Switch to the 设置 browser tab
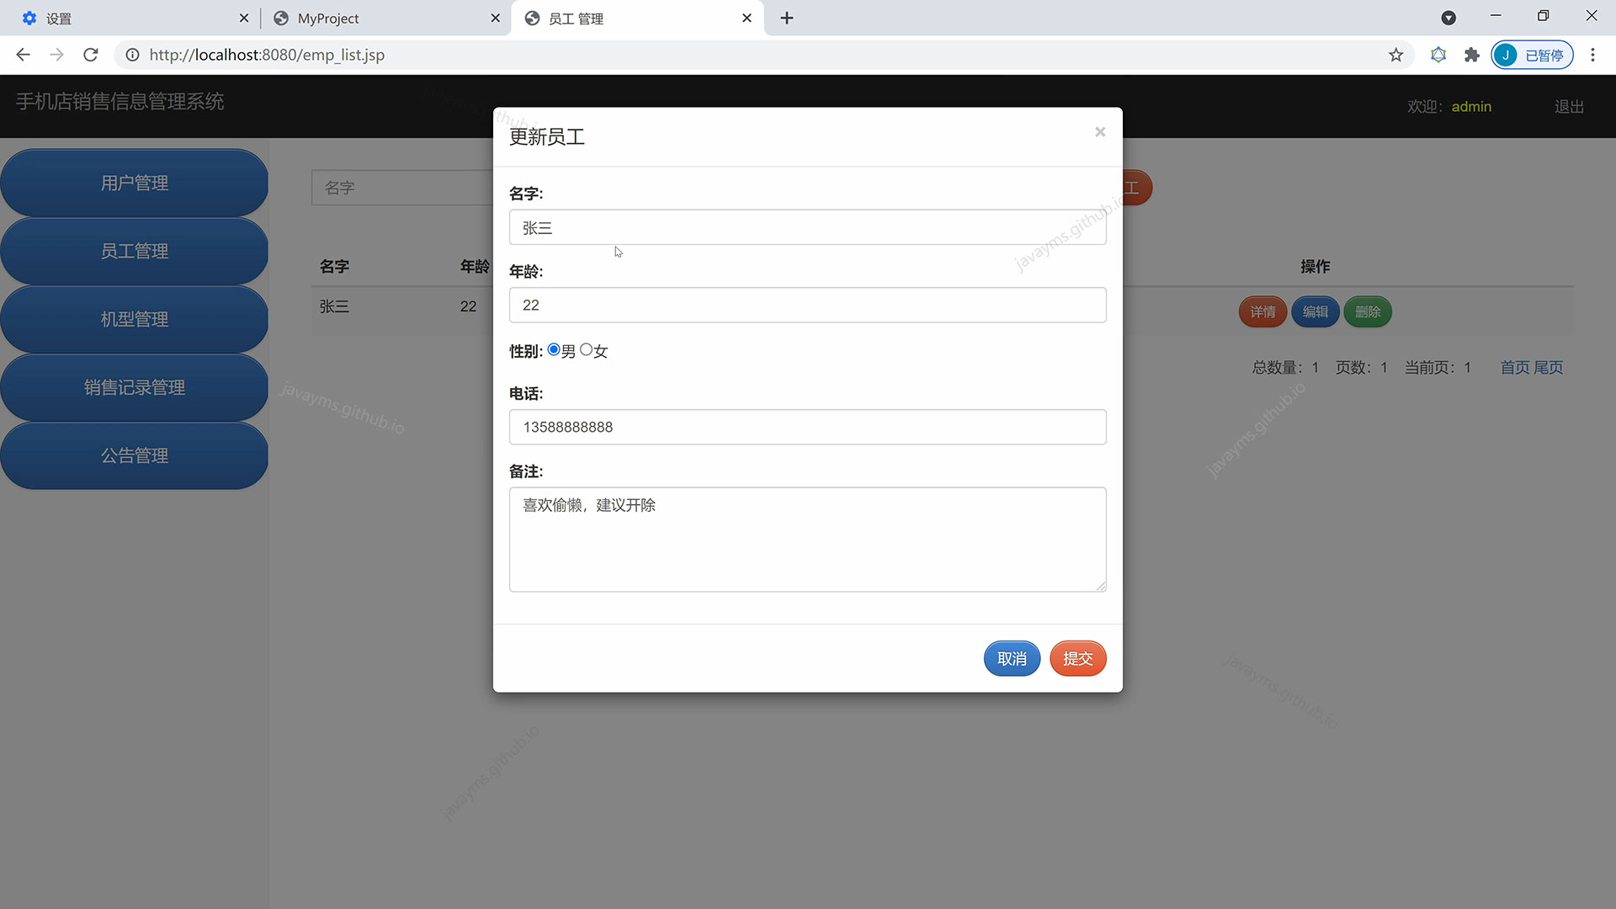Screen dimensions: 1616x909 (59, 18)
